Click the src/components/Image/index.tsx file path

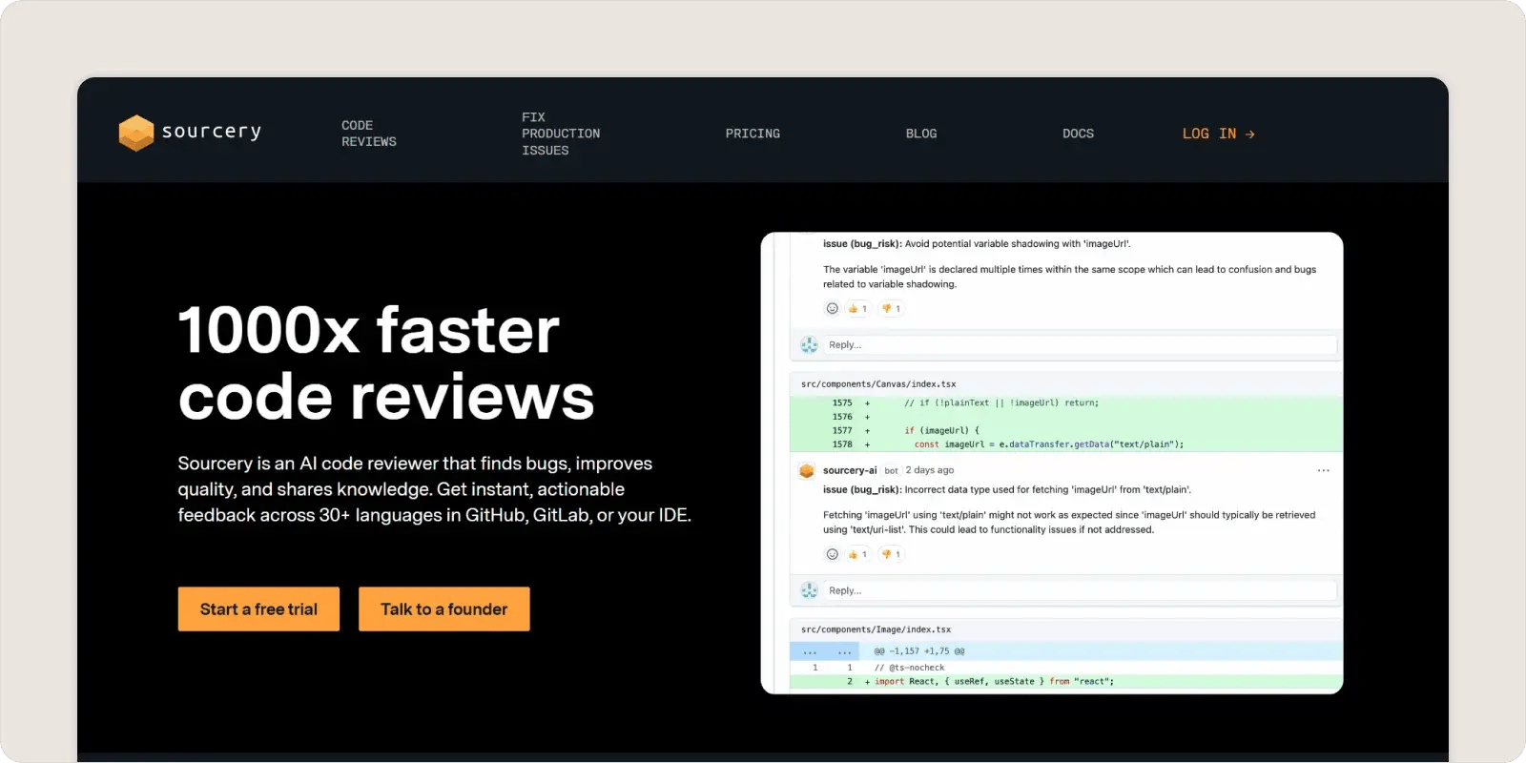tap(876, 630)
